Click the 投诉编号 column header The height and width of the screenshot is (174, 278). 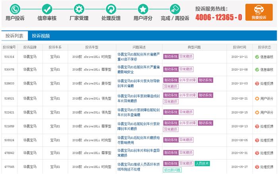pos(9,47)
